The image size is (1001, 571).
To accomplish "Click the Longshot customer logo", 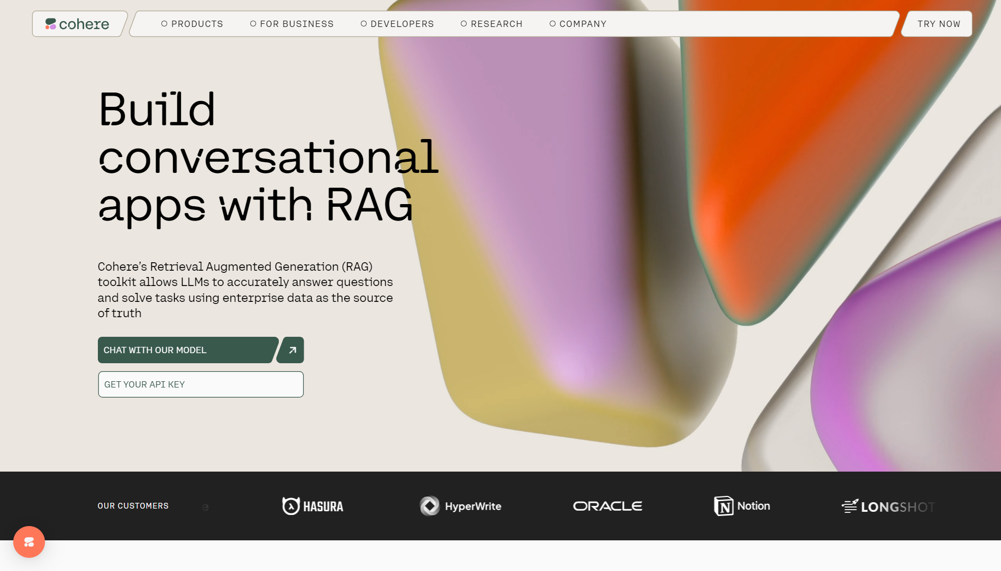I will tap(888, 506).
